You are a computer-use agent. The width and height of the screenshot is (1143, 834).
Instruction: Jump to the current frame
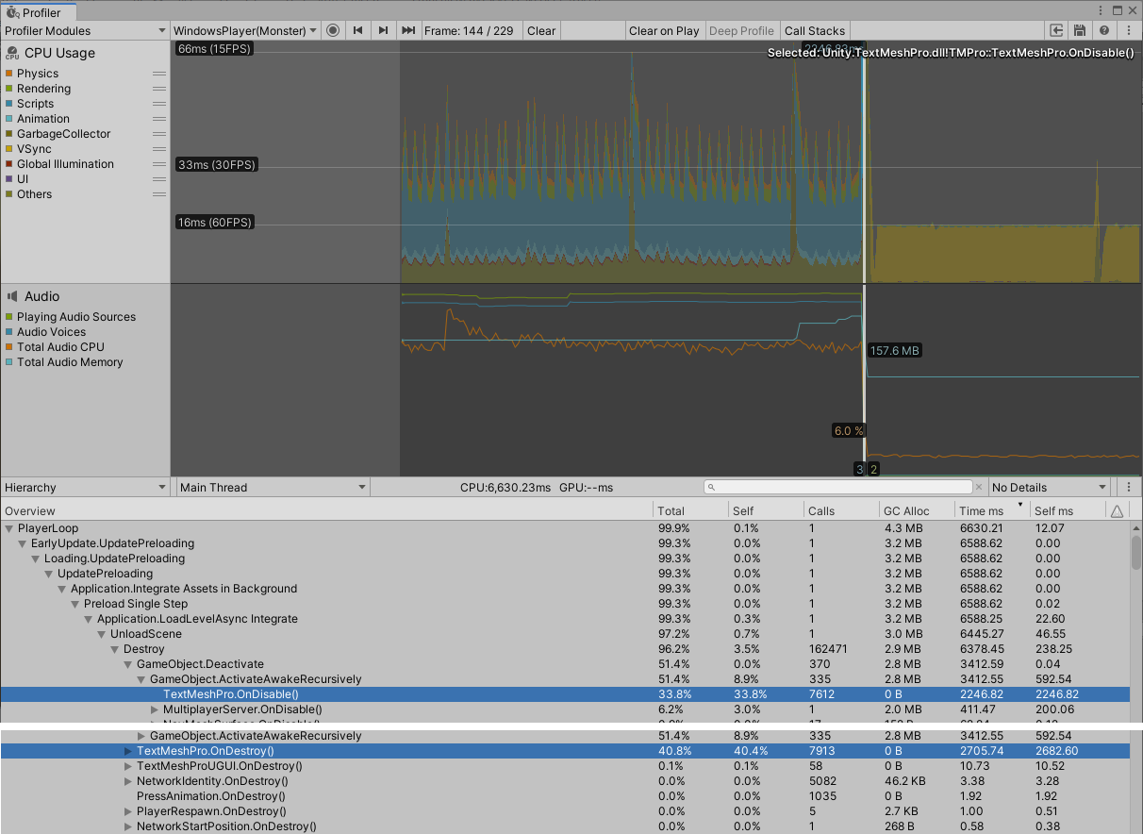[407, 30]
